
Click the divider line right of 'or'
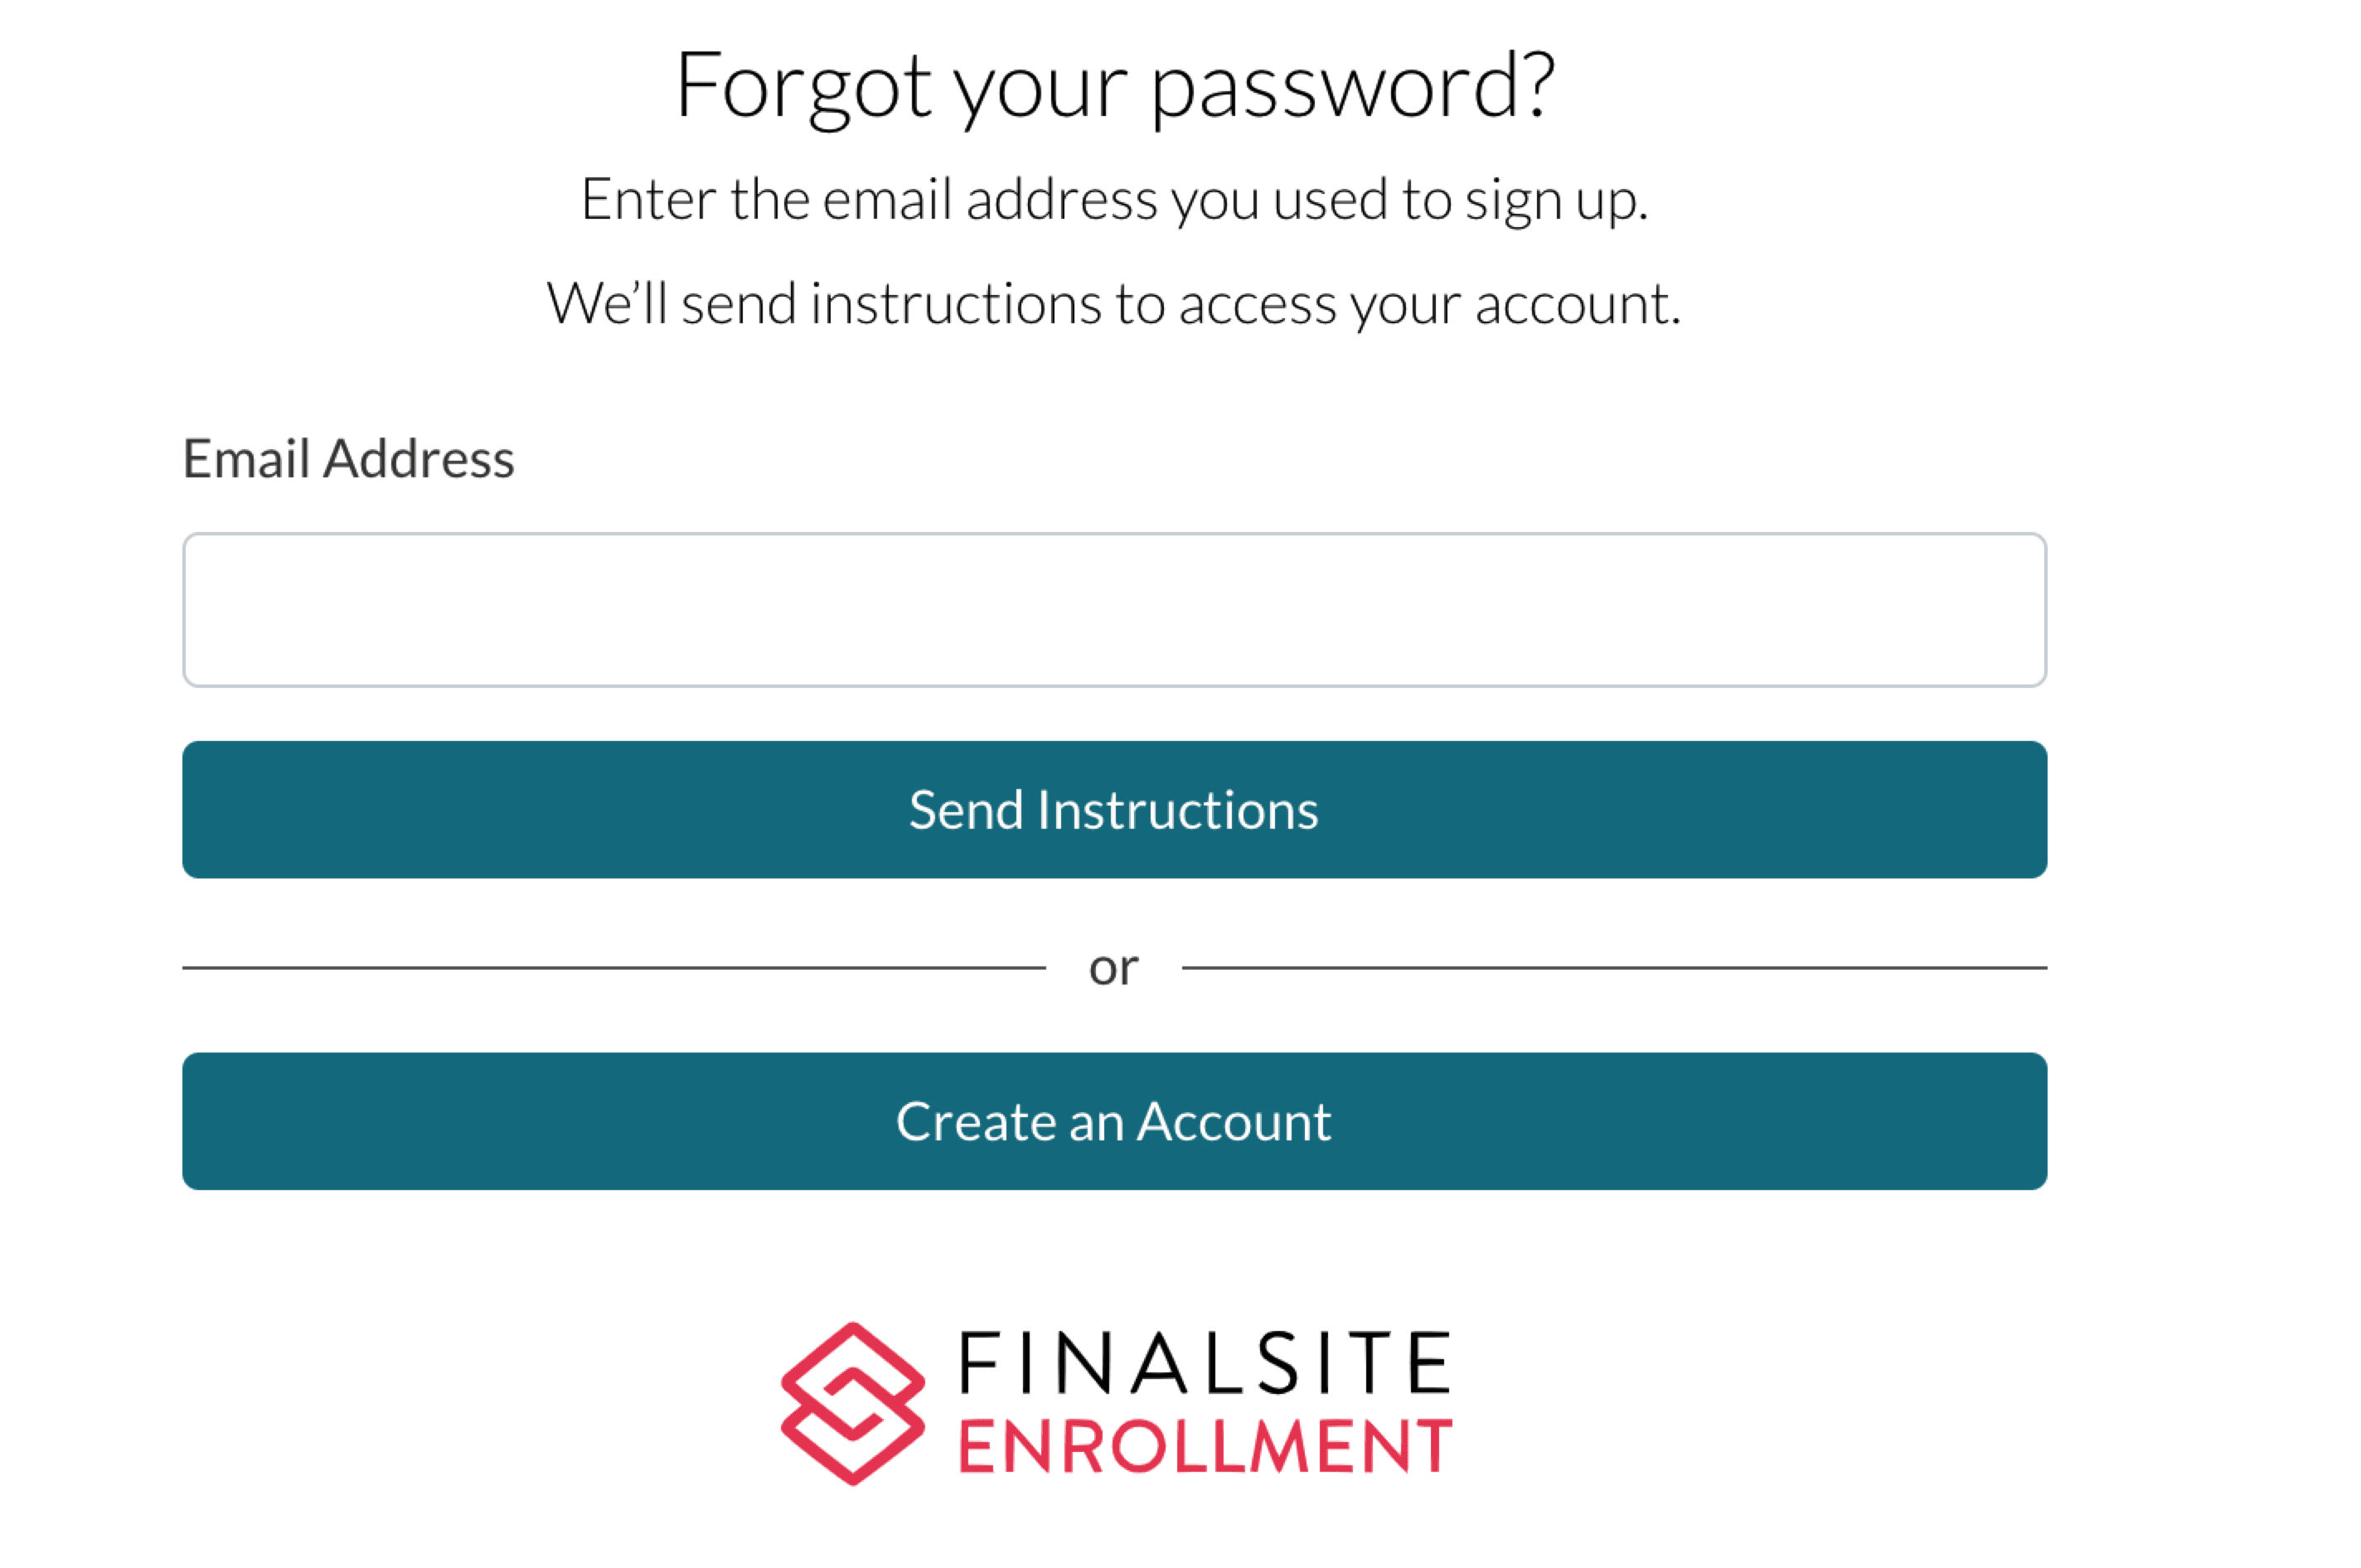pos(1614,968)
